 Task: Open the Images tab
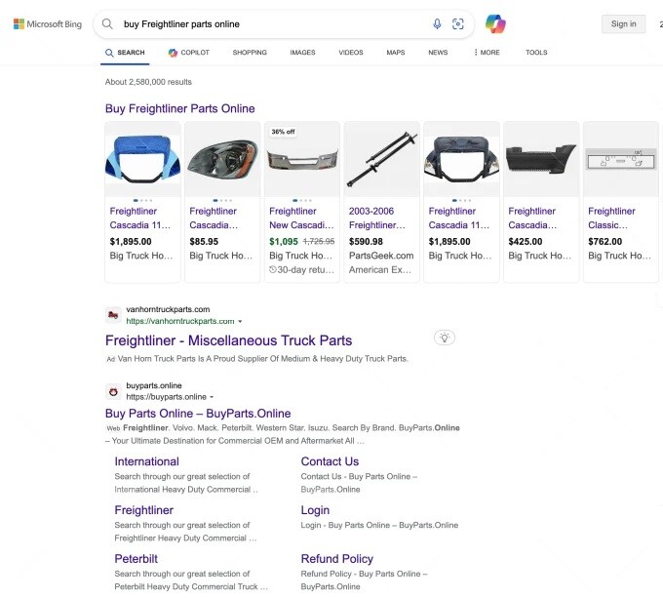click(x=302, y=53)
